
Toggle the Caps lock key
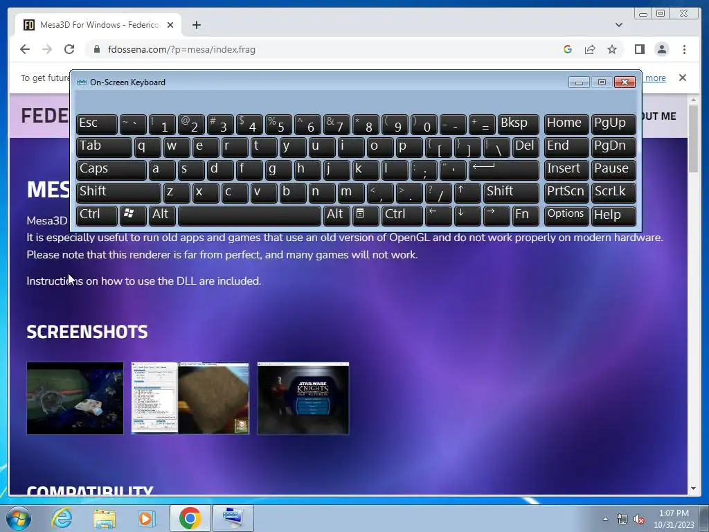111,169
